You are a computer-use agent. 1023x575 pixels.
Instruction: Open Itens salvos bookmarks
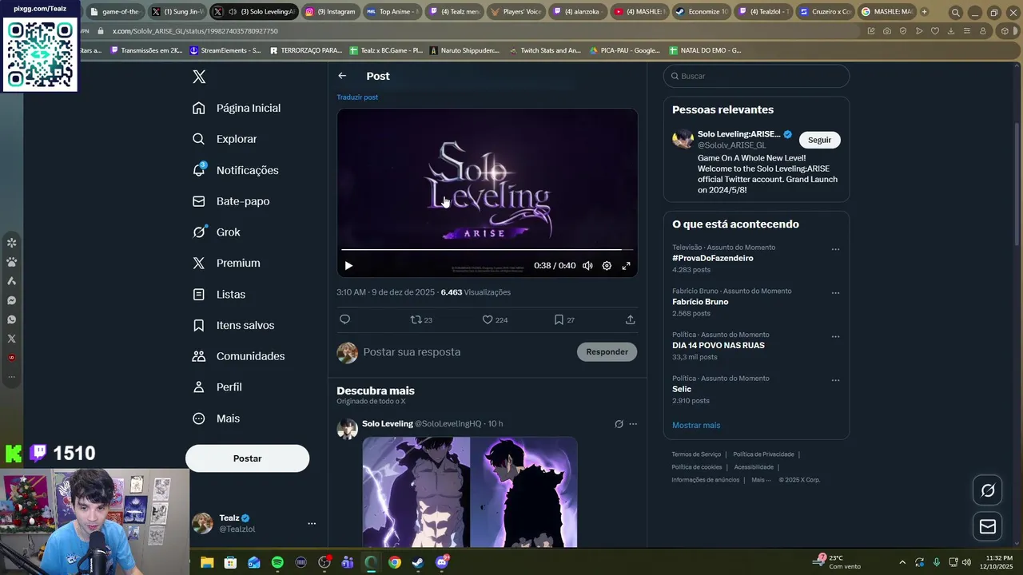[x=233, y=325]
